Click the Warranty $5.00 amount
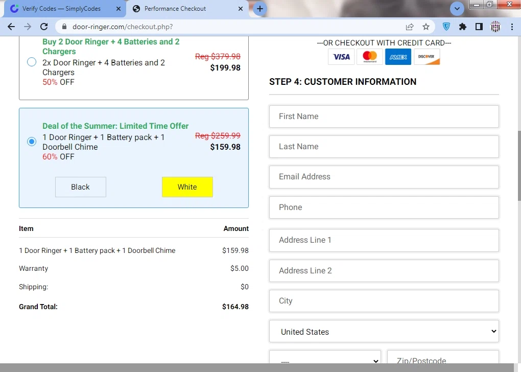The height and width of the screenshot is (372, 521). [239, 268]
